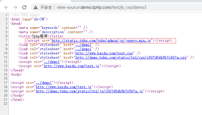Click the Tphp框架 title text
This screenshot has width=202, height=115.
point(40,36)
